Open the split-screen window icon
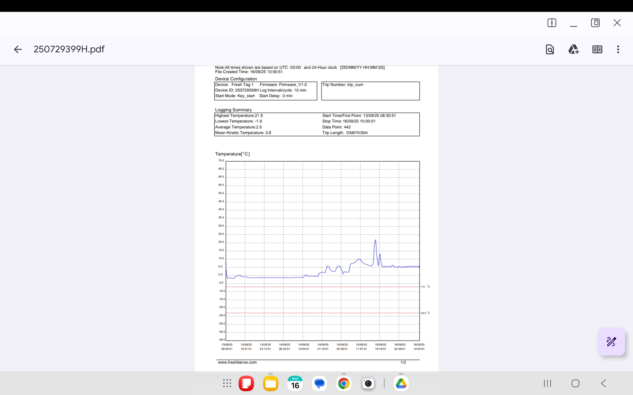The height and width of the screenshot is (395, 633). [x=552, y=23]
